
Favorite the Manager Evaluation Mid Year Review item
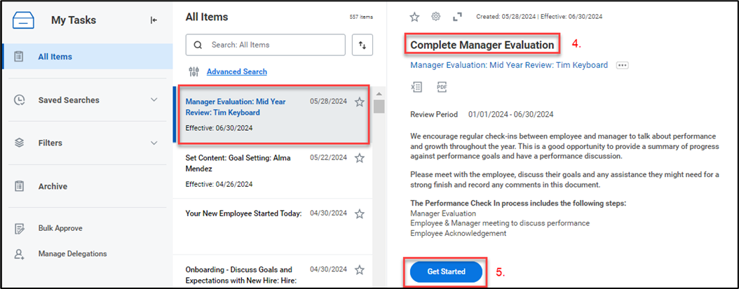[x=360, y=102]
